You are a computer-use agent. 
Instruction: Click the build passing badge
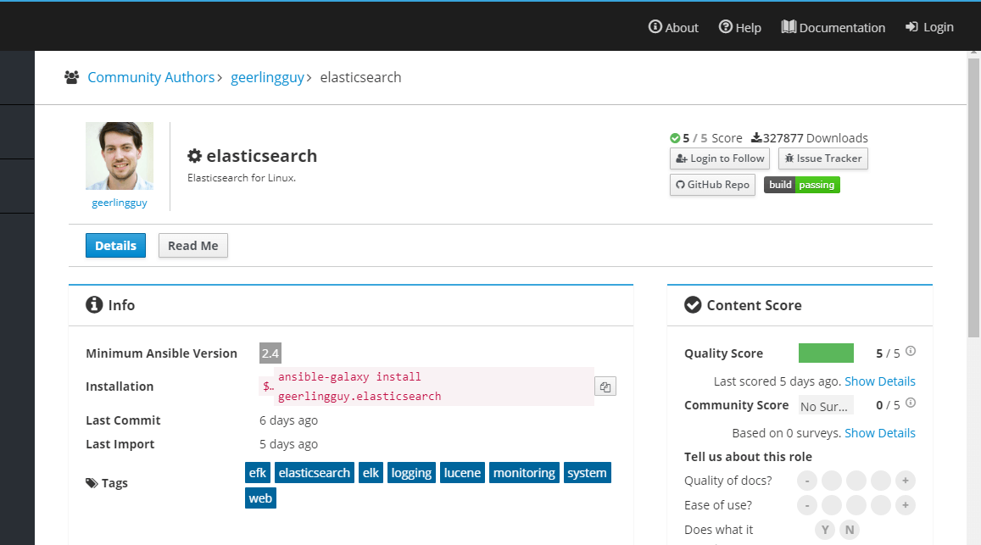[x=801, y=185]
